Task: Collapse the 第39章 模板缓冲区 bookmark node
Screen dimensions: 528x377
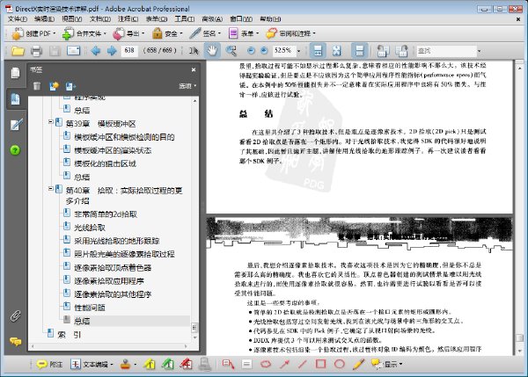Action: pyautogui.click(x=50, y=122)
